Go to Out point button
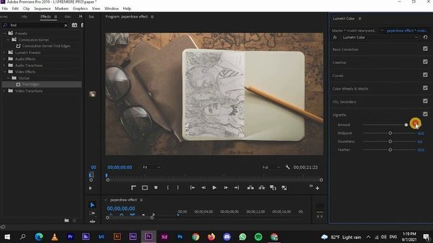This screenshot has height=243, width=433. 237,188
